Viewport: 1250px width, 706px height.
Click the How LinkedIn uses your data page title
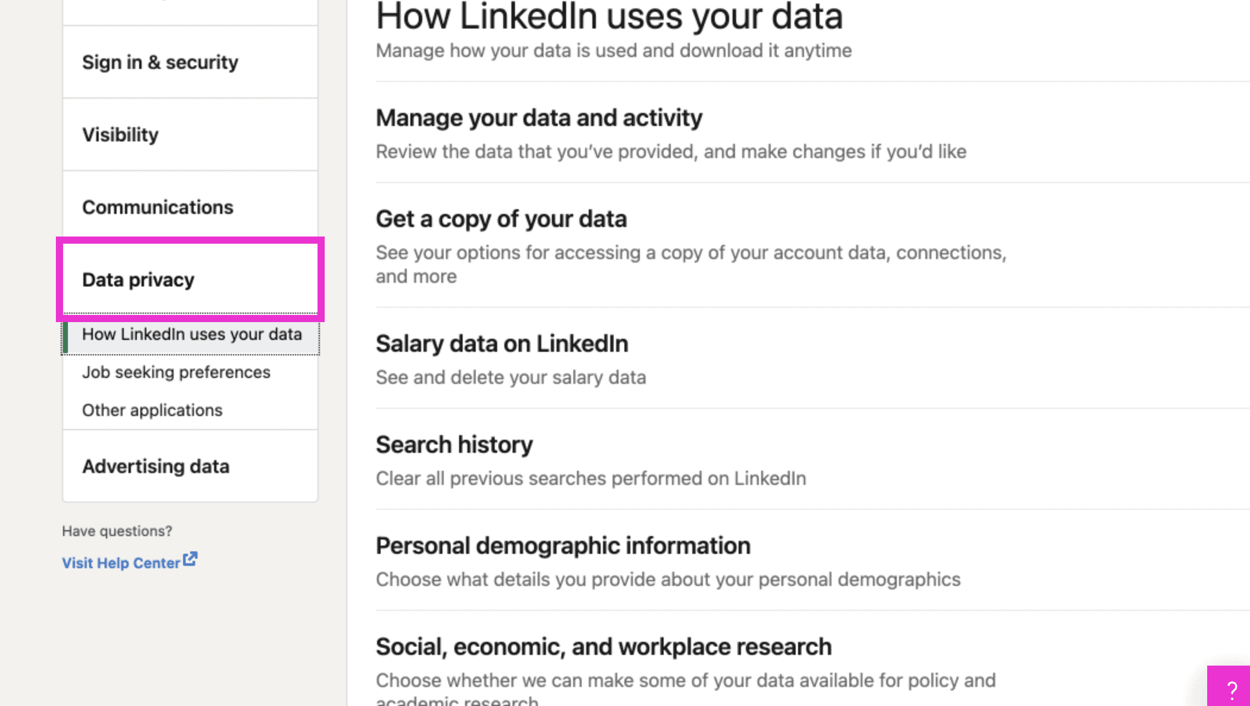tap(609, 17)
